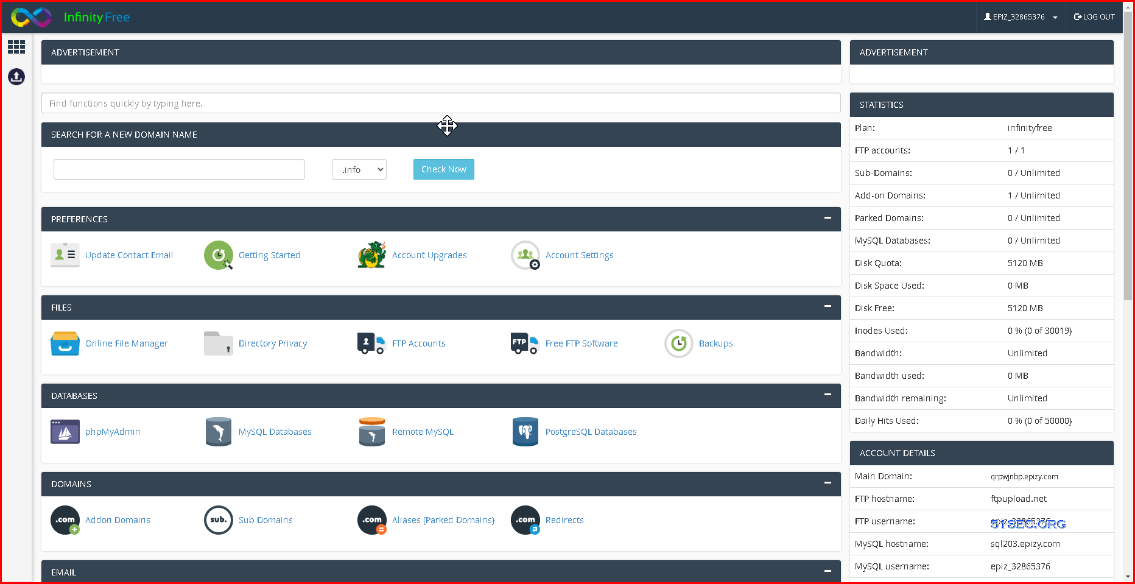
Task: Open the Backups link
Action: pos(716,343)
